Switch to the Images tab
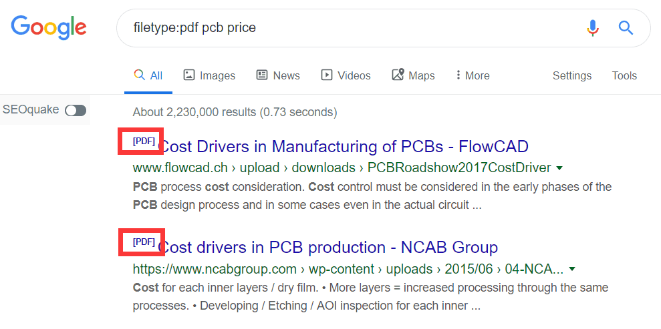Viewport: 661px width, 329px height. [209, 75]
